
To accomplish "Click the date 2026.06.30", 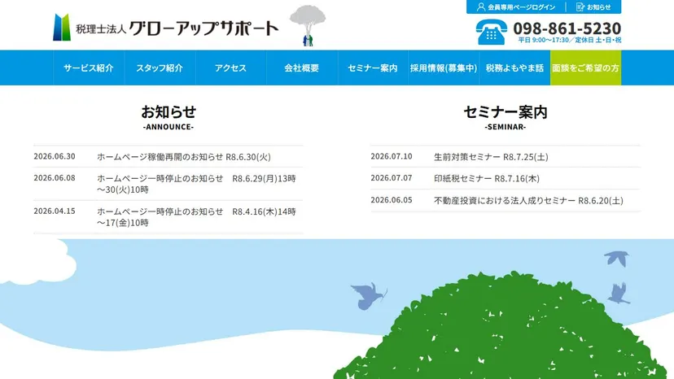I will pyautogui.click(x=55, y=156).
